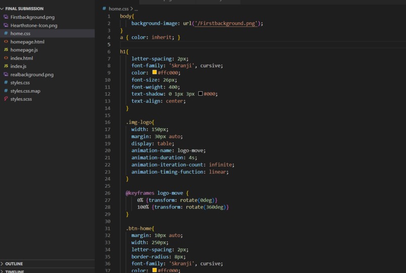Click the '.btn-home{' selector

click(x=140, y=229)
